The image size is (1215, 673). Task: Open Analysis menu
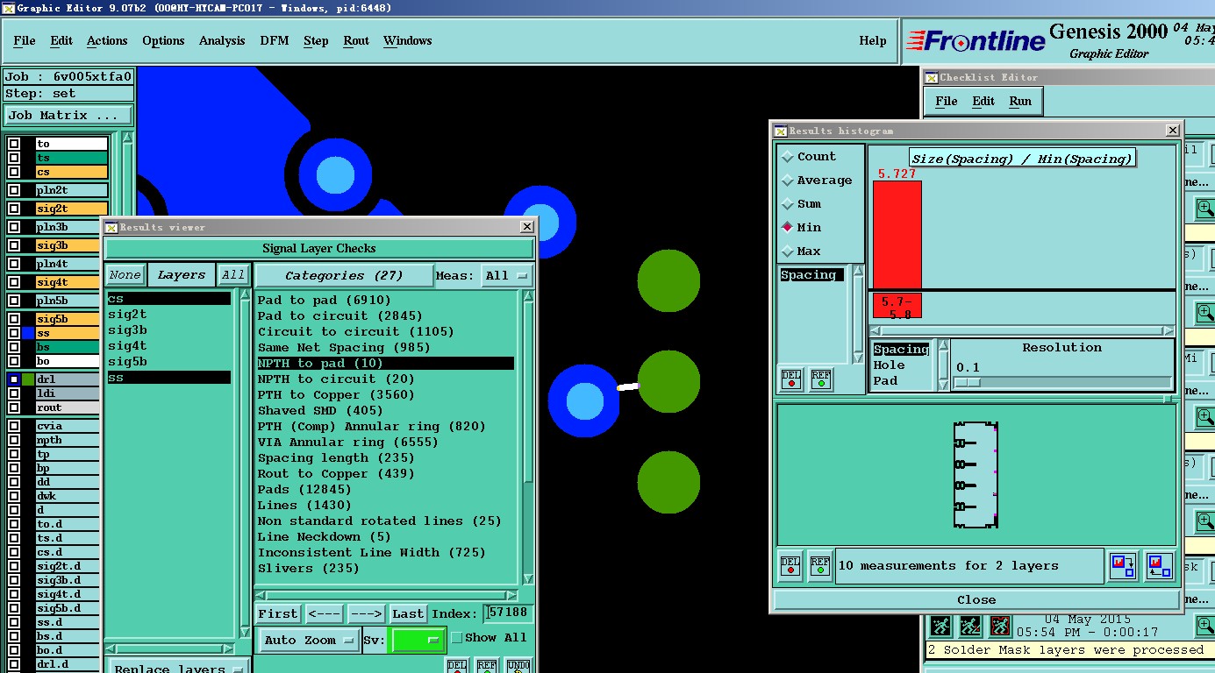[x=222, y=40]
